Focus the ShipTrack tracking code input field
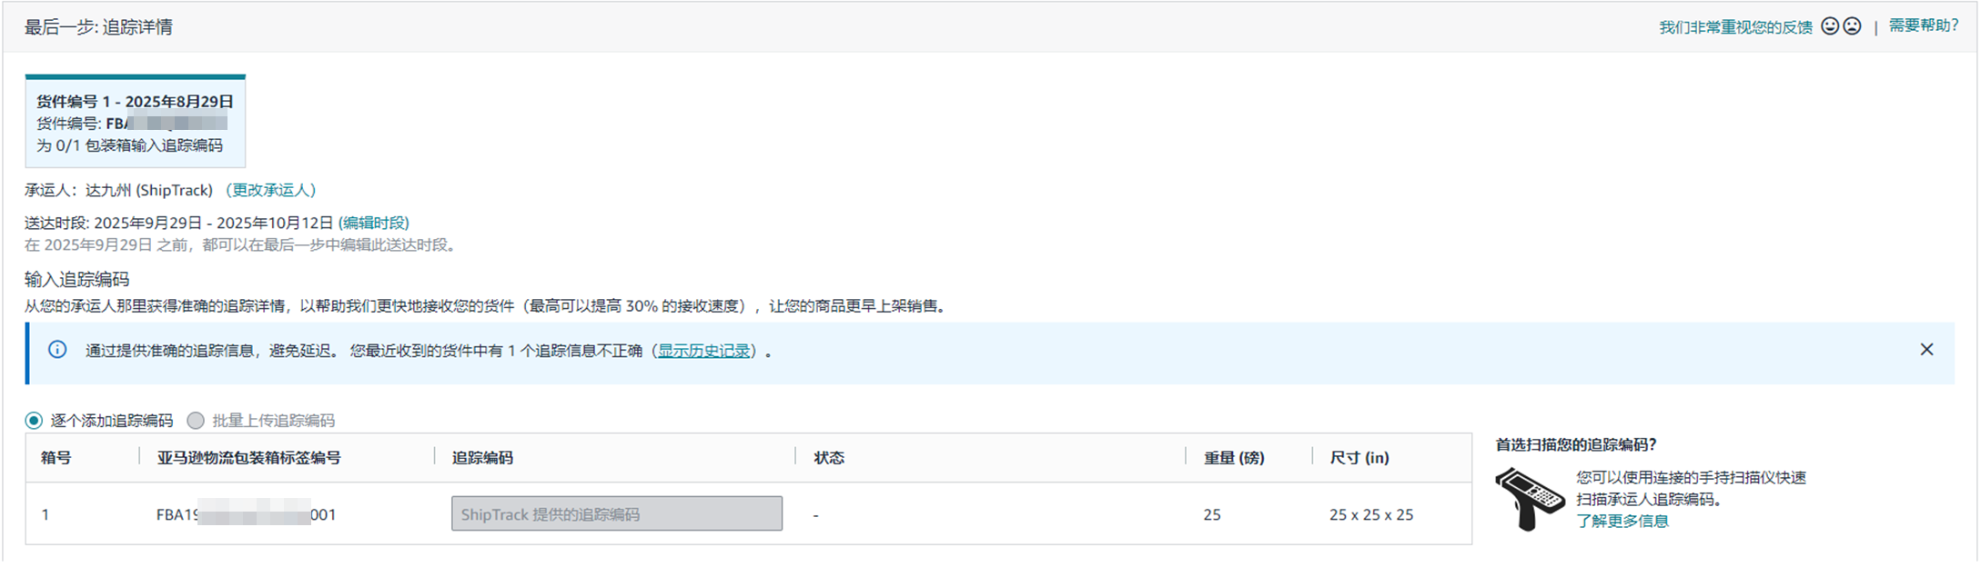1981x567 pixels. tap(616, 514)
